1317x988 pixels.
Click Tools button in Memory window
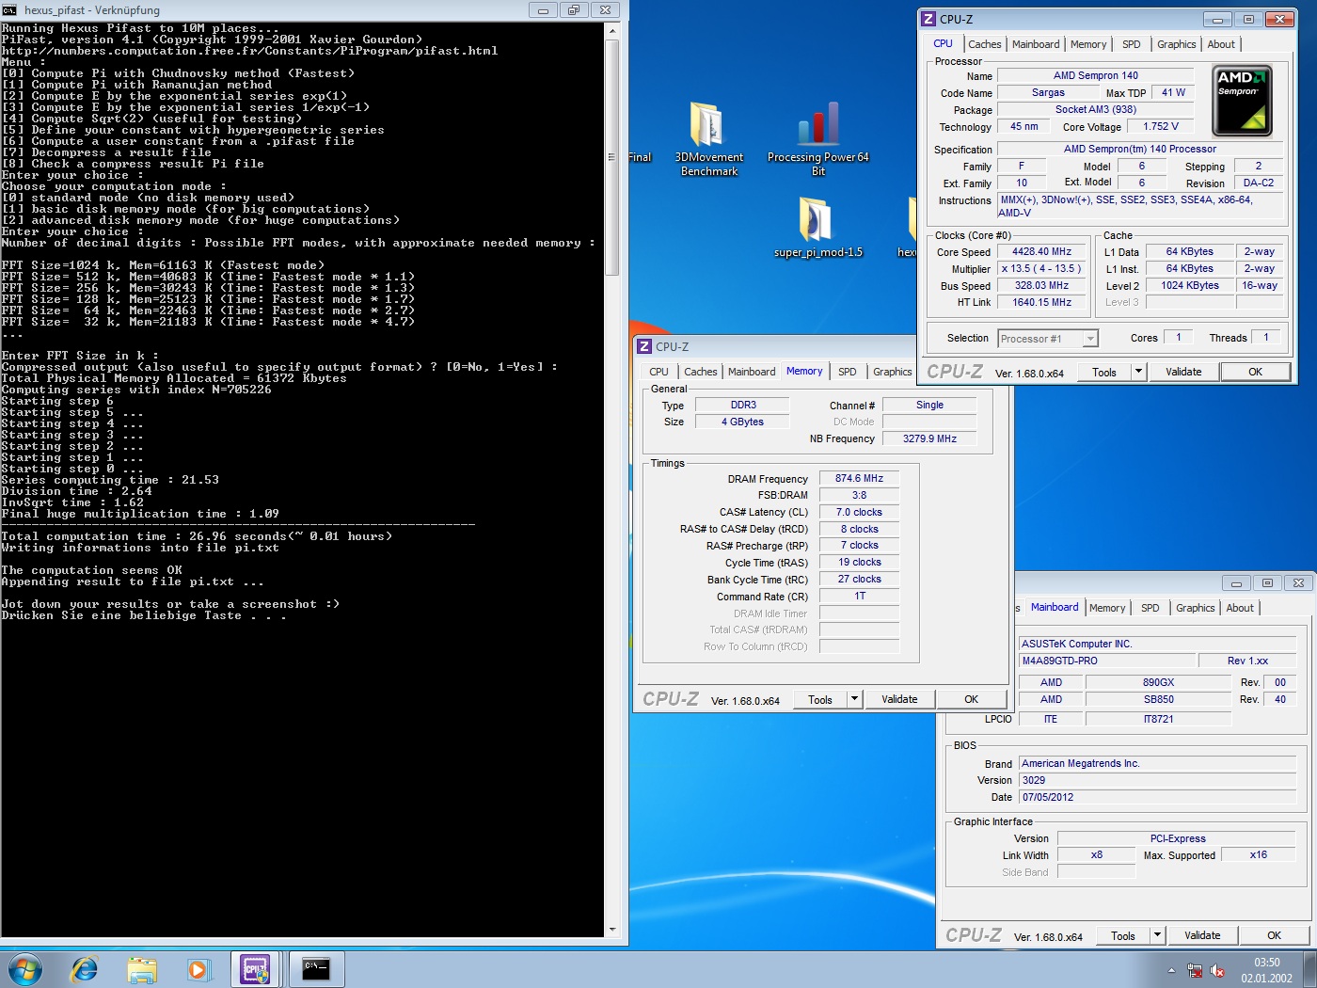820,699
